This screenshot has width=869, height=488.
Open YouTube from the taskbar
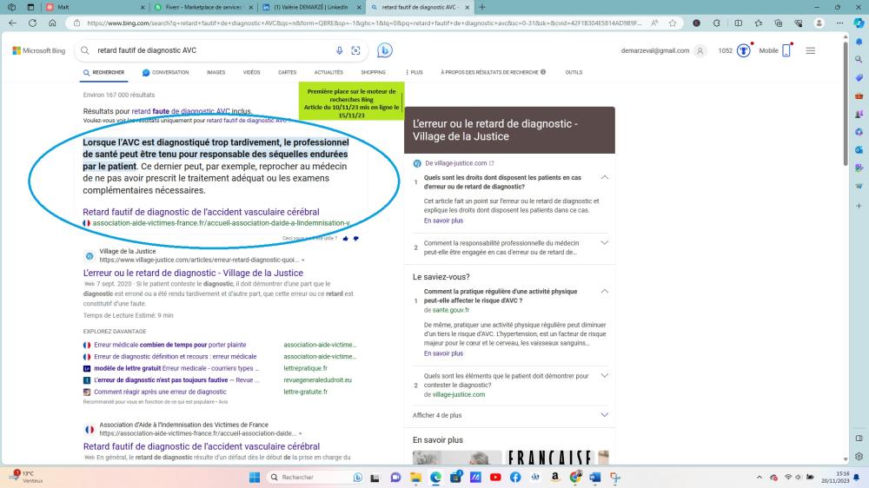pos(495,477)
